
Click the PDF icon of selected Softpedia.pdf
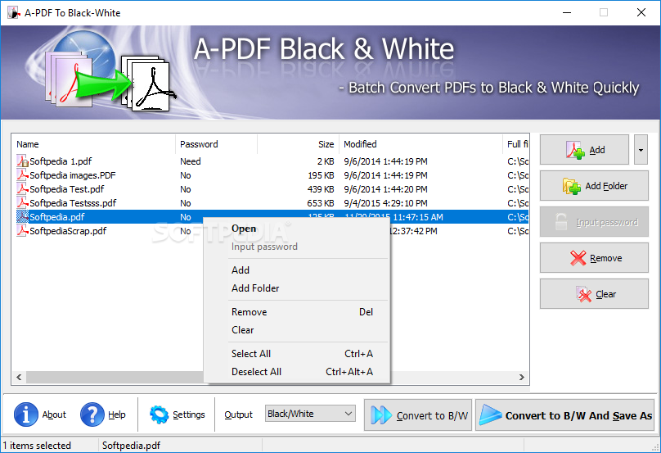coord(22,216)
